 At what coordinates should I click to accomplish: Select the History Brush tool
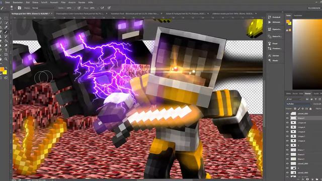click(6, 37)
